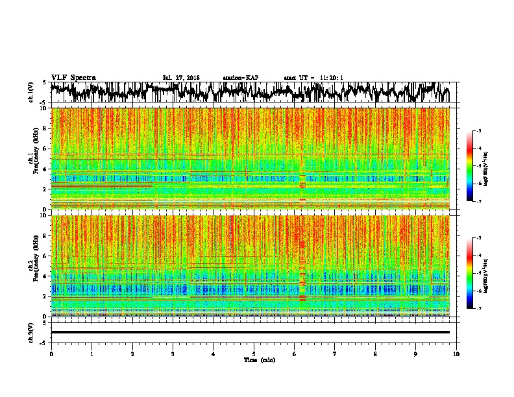Click time axis tick label "7"
The width and height of the screenshot is (514, 397).
[335, 354]
